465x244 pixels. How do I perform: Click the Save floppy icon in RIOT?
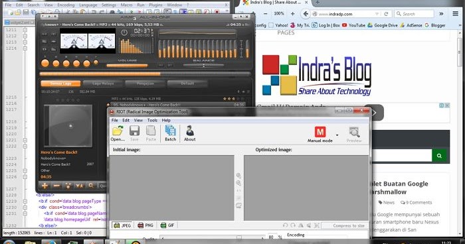[x=134, y=131]
